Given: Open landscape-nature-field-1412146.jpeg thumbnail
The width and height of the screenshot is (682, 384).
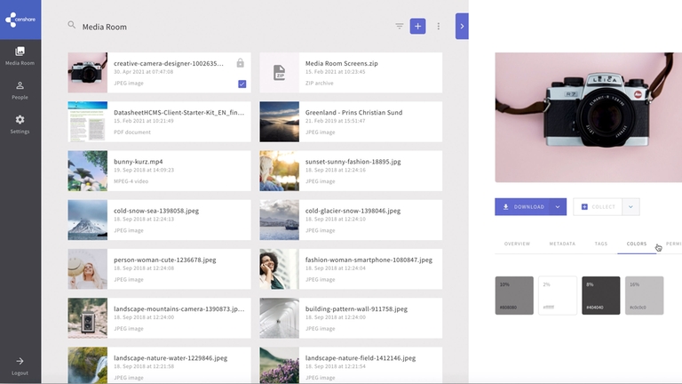Looking at the screenshot, I should [279, 365].
